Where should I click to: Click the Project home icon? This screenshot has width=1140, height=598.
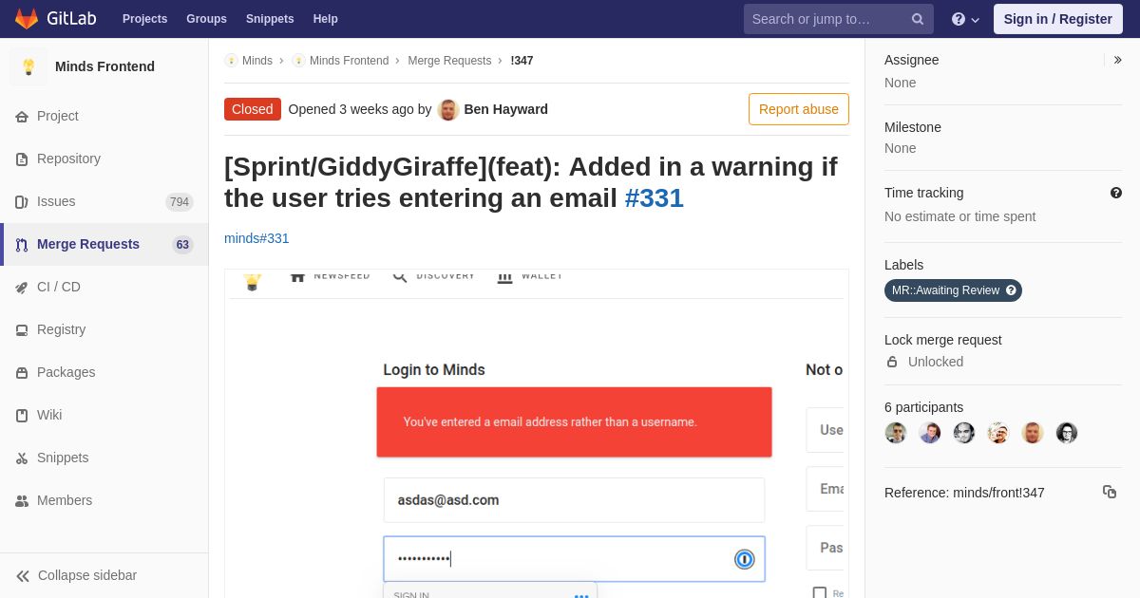pos(22,116)
